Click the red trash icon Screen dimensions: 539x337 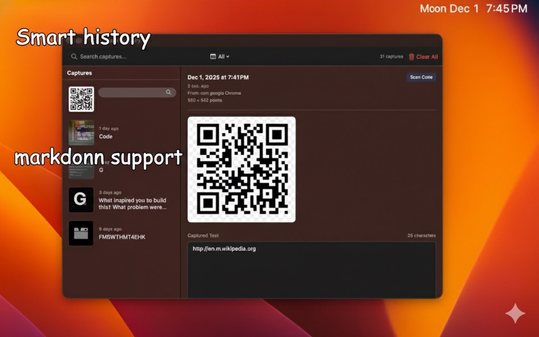(411, 57)
